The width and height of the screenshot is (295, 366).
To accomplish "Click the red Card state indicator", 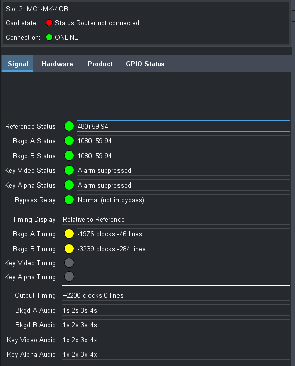I will pos(49,23).
